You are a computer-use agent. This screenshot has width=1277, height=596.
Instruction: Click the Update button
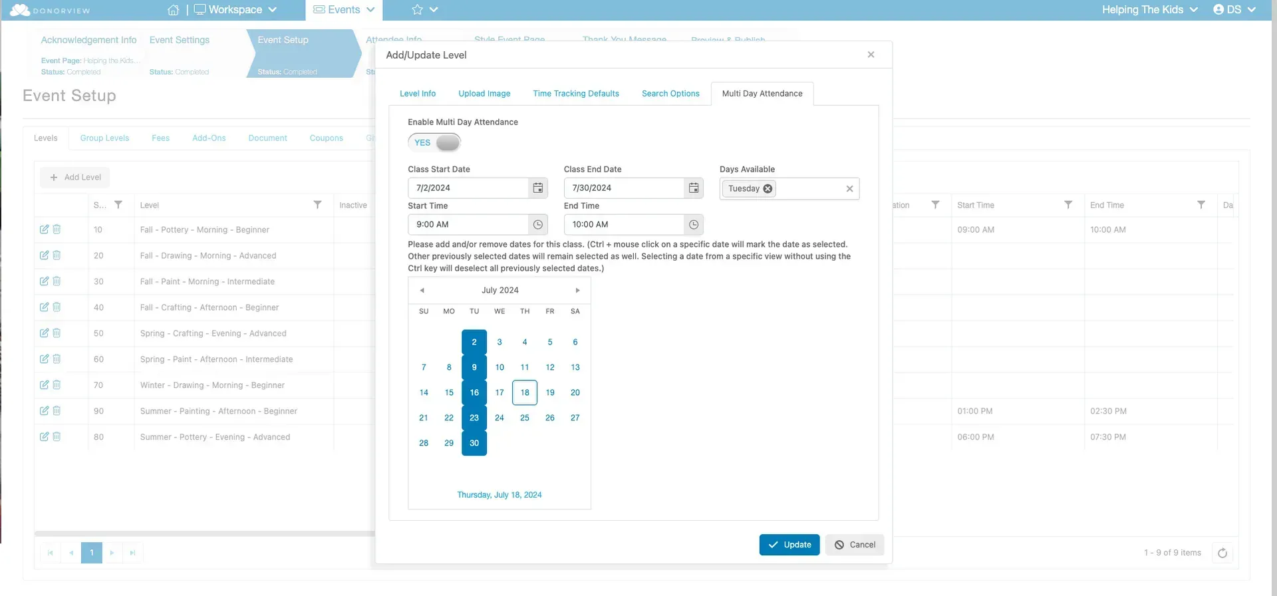click(x=789, y=545)
